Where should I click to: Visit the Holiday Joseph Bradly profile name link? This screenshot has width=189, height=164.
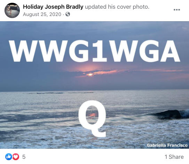(x=53, y=7)
